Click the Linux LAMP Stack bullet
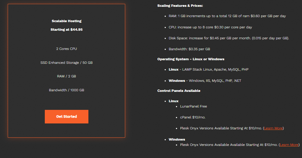This screenshot has height=158, width=302. (x=209, y=70)
